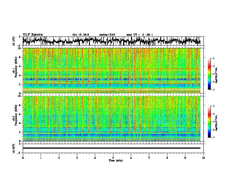This screenshot has width=229, height=177.
Task: Select the ch.2 colorbar log(PSD) label
Action: pos(217,123)
